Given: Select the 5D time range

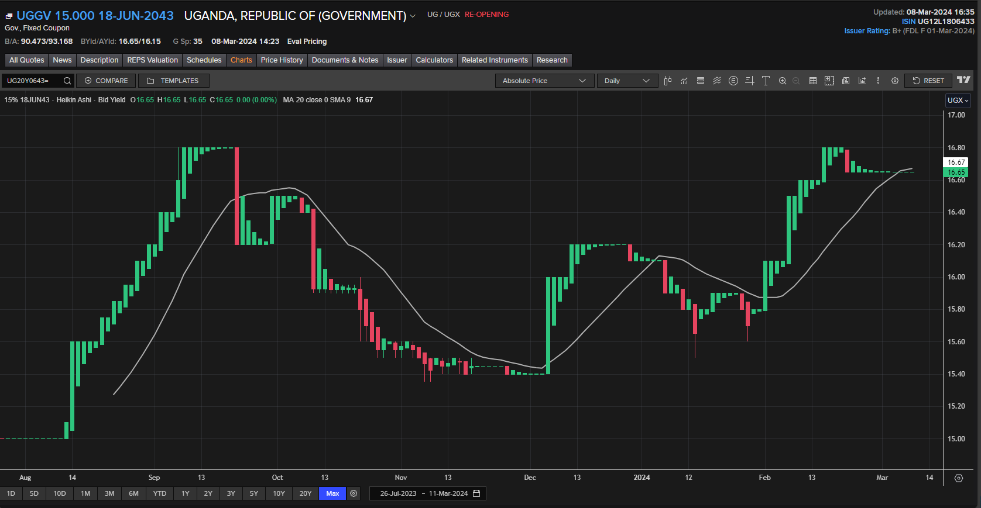Looking at the screenshot, I should click(34, 493).
